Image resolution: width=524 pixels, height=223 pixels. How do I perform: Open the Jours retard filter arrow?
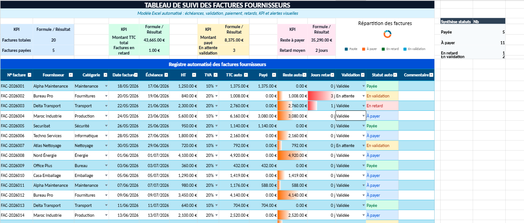pyautogui.click(x=332, y=75)
